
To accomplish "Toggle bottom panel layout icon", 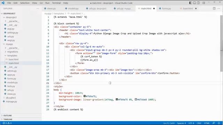I will 194,3.
